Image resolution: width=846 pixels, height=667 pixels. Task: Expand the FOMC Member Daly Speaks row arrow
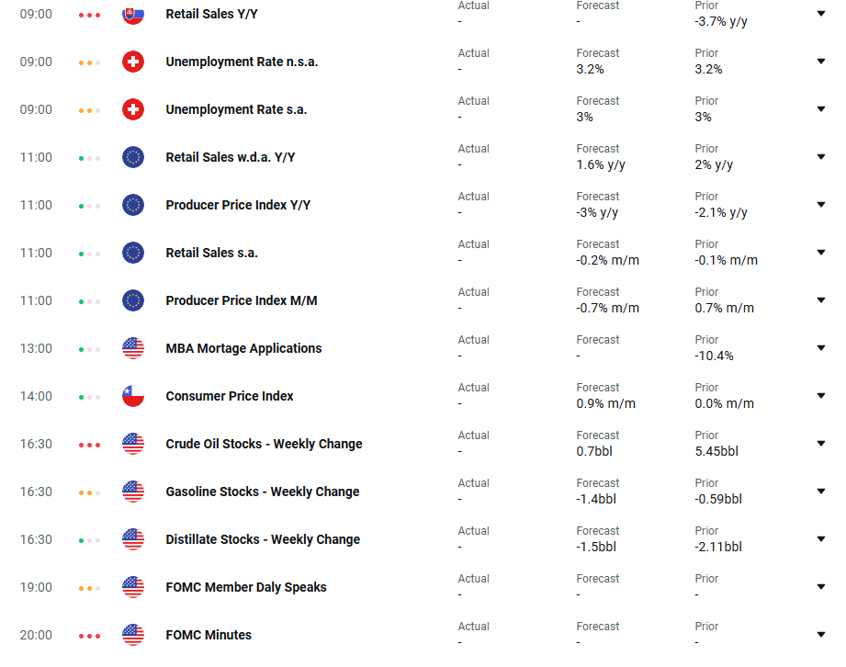[x=820, y=587]
